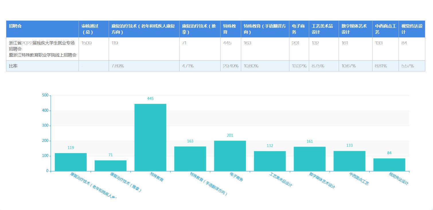Click the 视觉传达设计 bar showing 84

[389, 165]
